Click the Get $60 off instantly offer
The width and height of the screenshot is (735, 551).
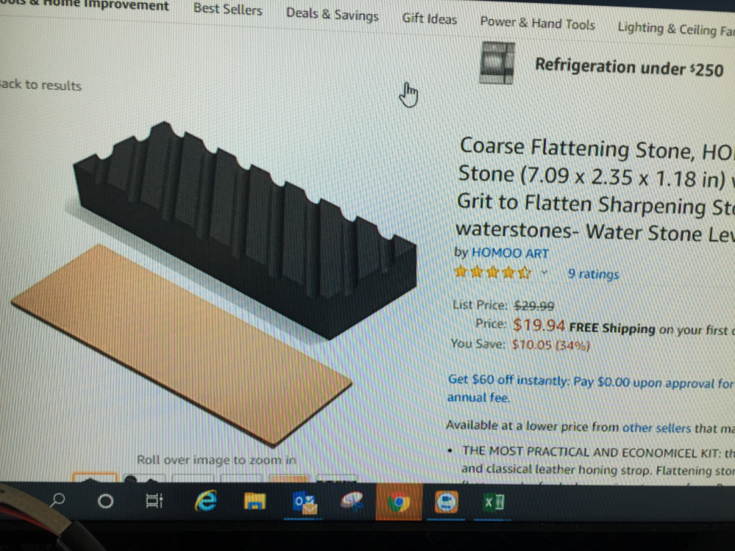(x=508, y=379)
